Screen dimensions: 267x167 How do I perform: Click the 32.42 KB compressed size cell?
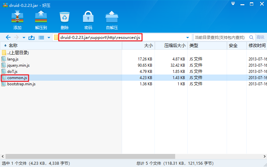click(x=177, y=65)
